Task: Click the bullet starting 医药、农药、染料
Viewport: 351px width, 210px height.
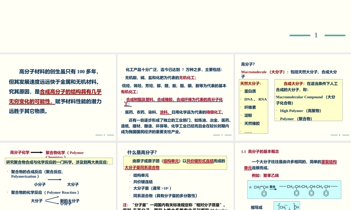Action: click(x=174, y=112)
